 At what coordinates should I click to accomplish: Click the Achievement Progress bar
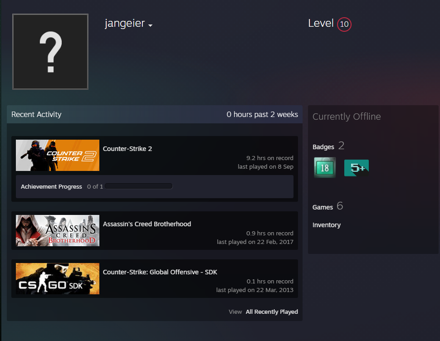click(139, 186)
